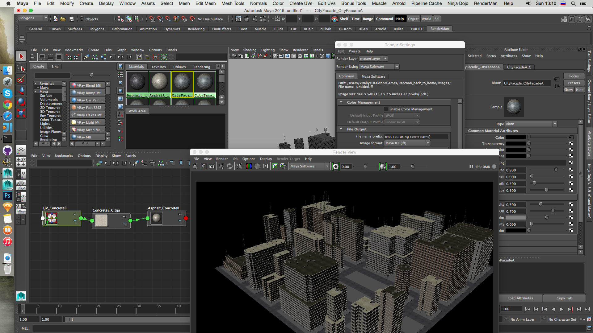
Task: Click Select by hierarchy mode icon
Action: (120, 19)
